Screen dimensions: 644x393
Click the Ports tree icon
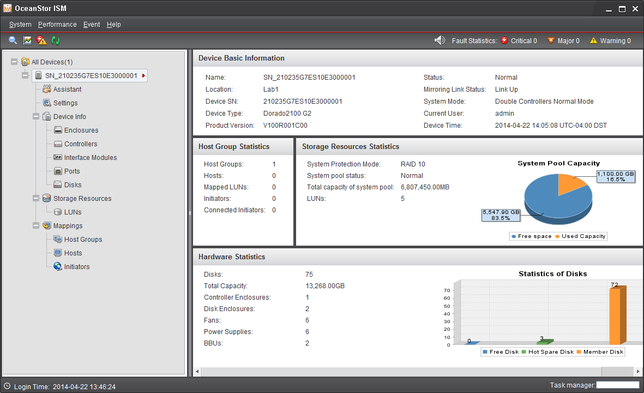[x=58, y=171]
